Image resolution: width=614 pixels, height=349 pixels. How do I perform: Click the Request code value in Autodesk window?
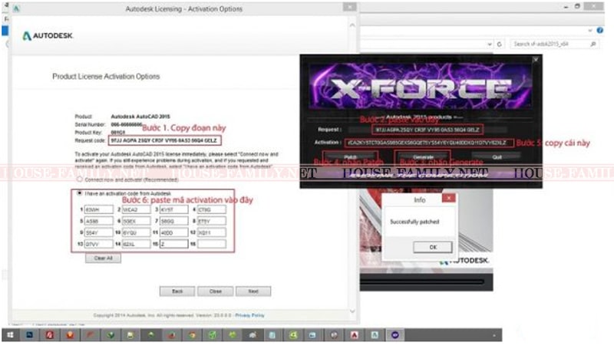coord(164,140)
